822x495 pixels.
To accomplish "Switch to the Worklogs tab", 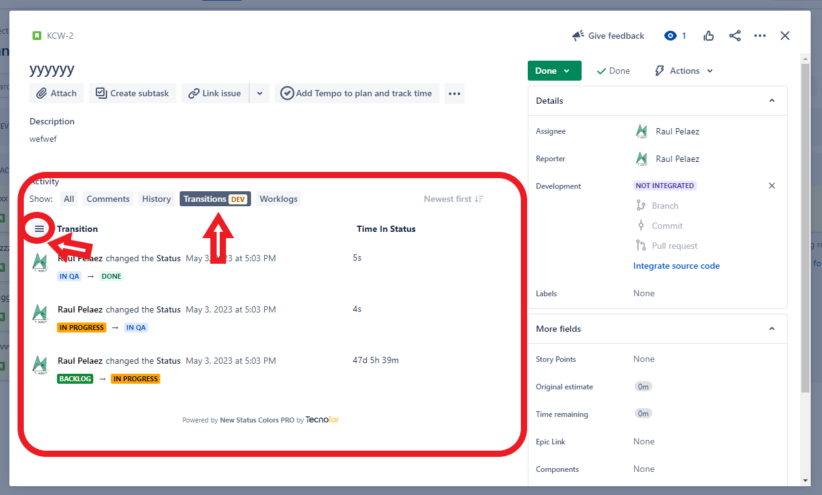I will click(x=279, y=199).
